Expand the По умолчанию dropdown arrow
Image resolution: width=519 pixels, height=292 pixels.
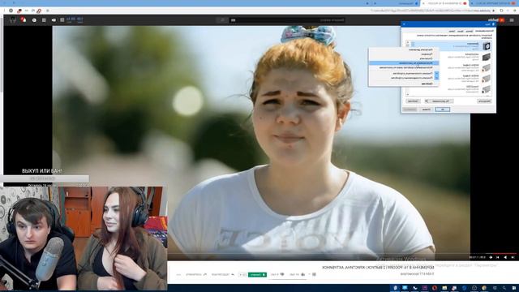pos(427,101)
